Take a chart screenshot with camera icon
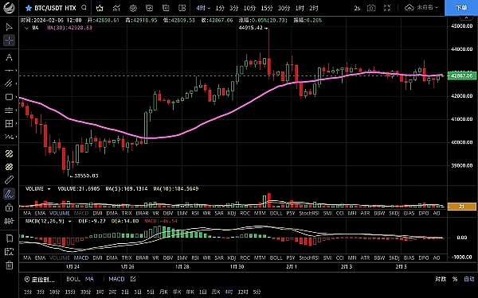This screenshot has width=478, height=298. point(371,8)
